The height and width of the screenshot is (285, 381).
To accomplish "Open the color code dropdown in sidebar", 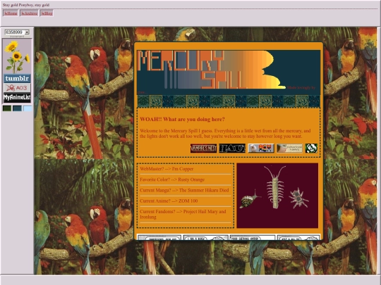I will pyautogui.click(x=17, y=32).
